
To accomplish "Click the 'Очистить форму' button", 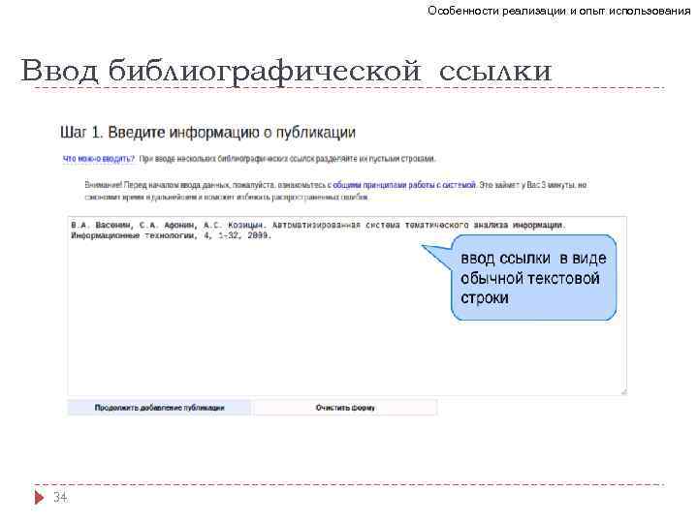I will coord(345,408).
